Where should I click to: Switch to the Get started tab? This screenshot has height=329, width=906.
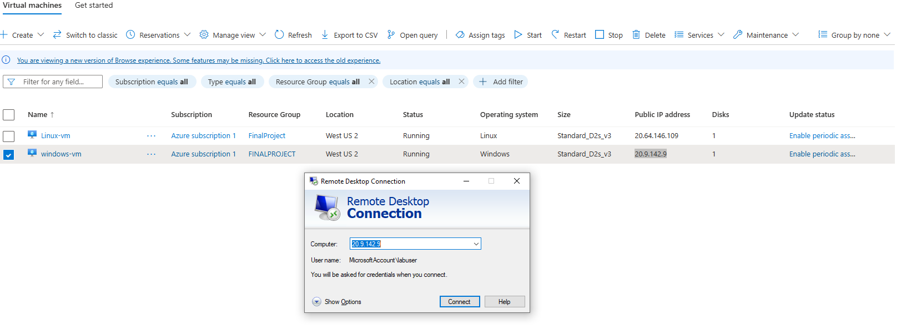pos(94,5)
